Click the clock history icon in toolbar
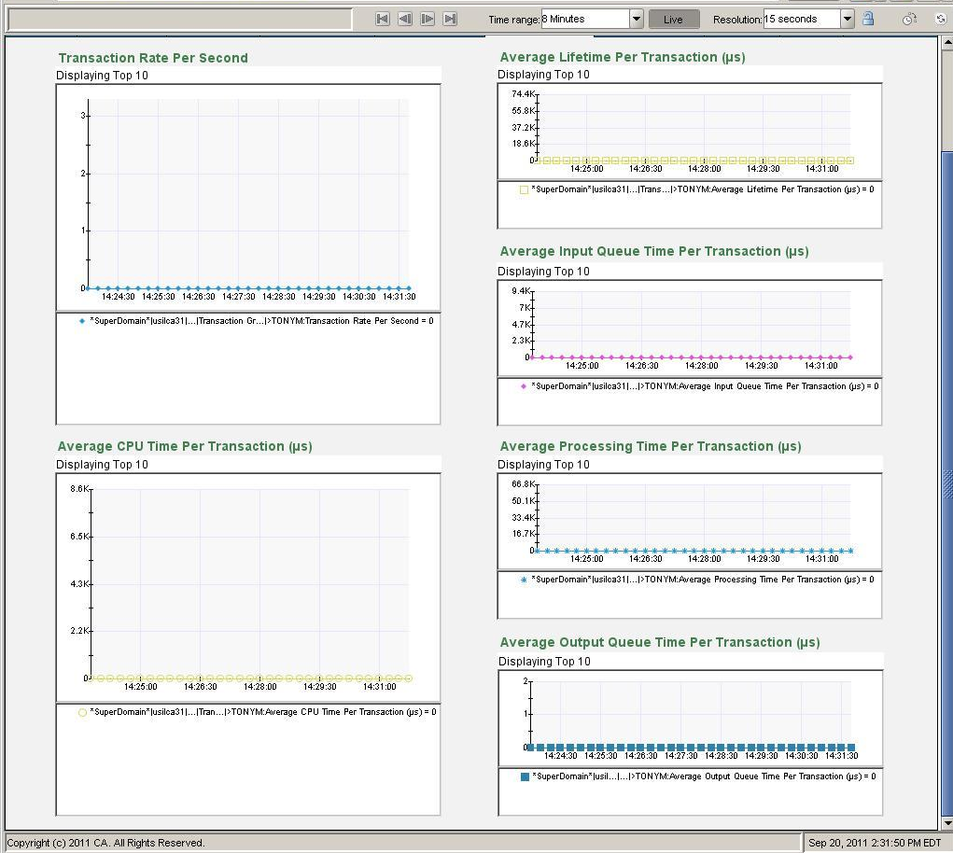 click(x=908, y=19)
